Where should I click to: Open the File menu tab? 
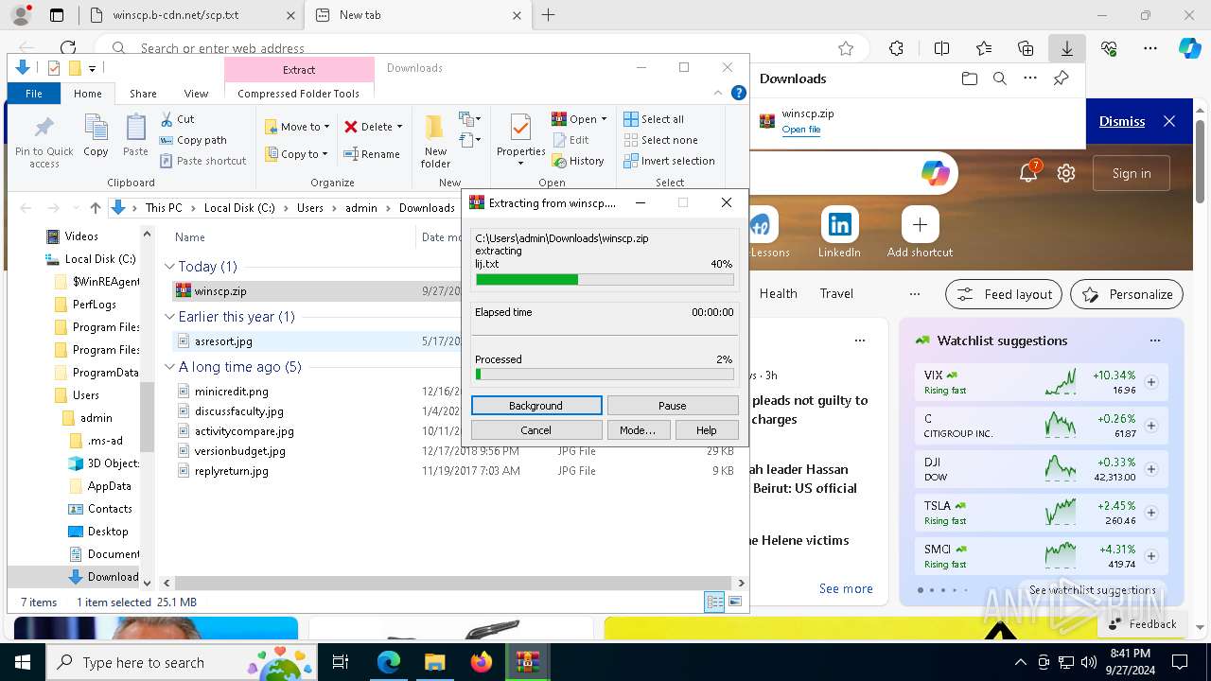[34, 94]
